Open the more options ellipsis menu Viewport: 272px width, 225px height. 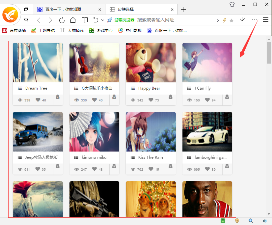point(254,20)
